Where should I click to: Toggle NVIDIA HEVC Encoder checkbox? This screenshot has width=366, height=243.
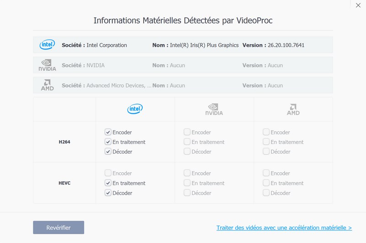[187, 173]
